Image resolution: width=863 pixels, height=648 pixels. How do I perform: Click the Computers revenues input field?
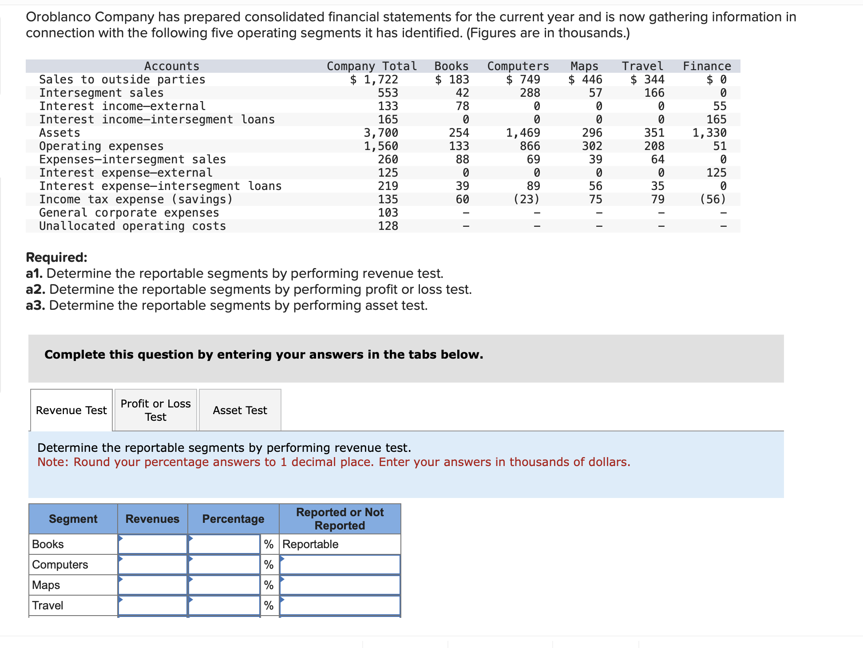click(152, 565)
